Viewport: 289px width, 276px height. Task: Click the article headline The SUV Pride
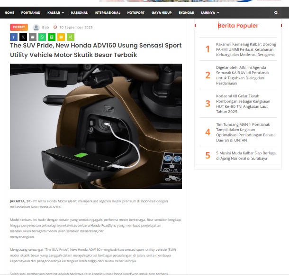[96, 50]
